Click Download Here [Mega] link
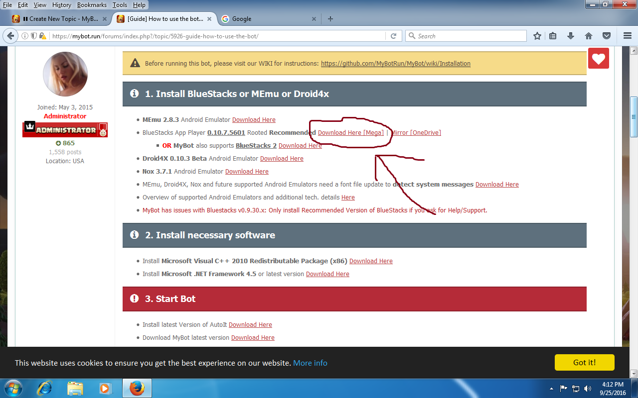The width and height of the screenshot is (638, 398). coord(351,133)
